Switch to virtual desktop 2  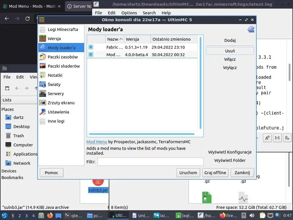(20, 216)
